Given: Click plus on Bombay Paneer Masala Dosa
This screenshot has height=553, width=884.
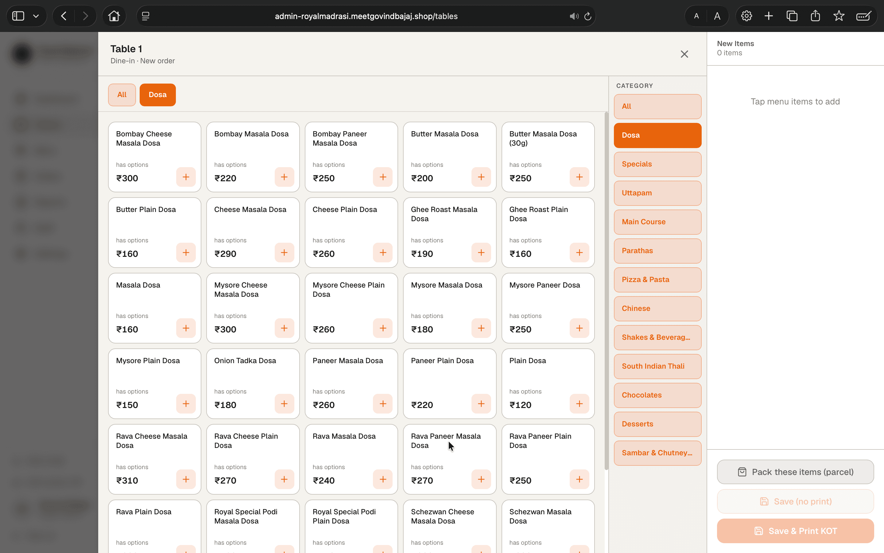Looking at the screenshot, I should [383, 177].
